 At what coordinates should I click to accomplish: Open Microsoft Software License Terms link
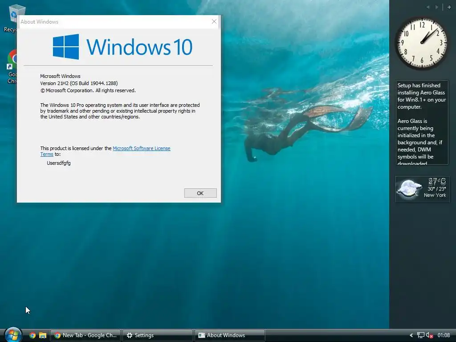[x=141, y=148]
